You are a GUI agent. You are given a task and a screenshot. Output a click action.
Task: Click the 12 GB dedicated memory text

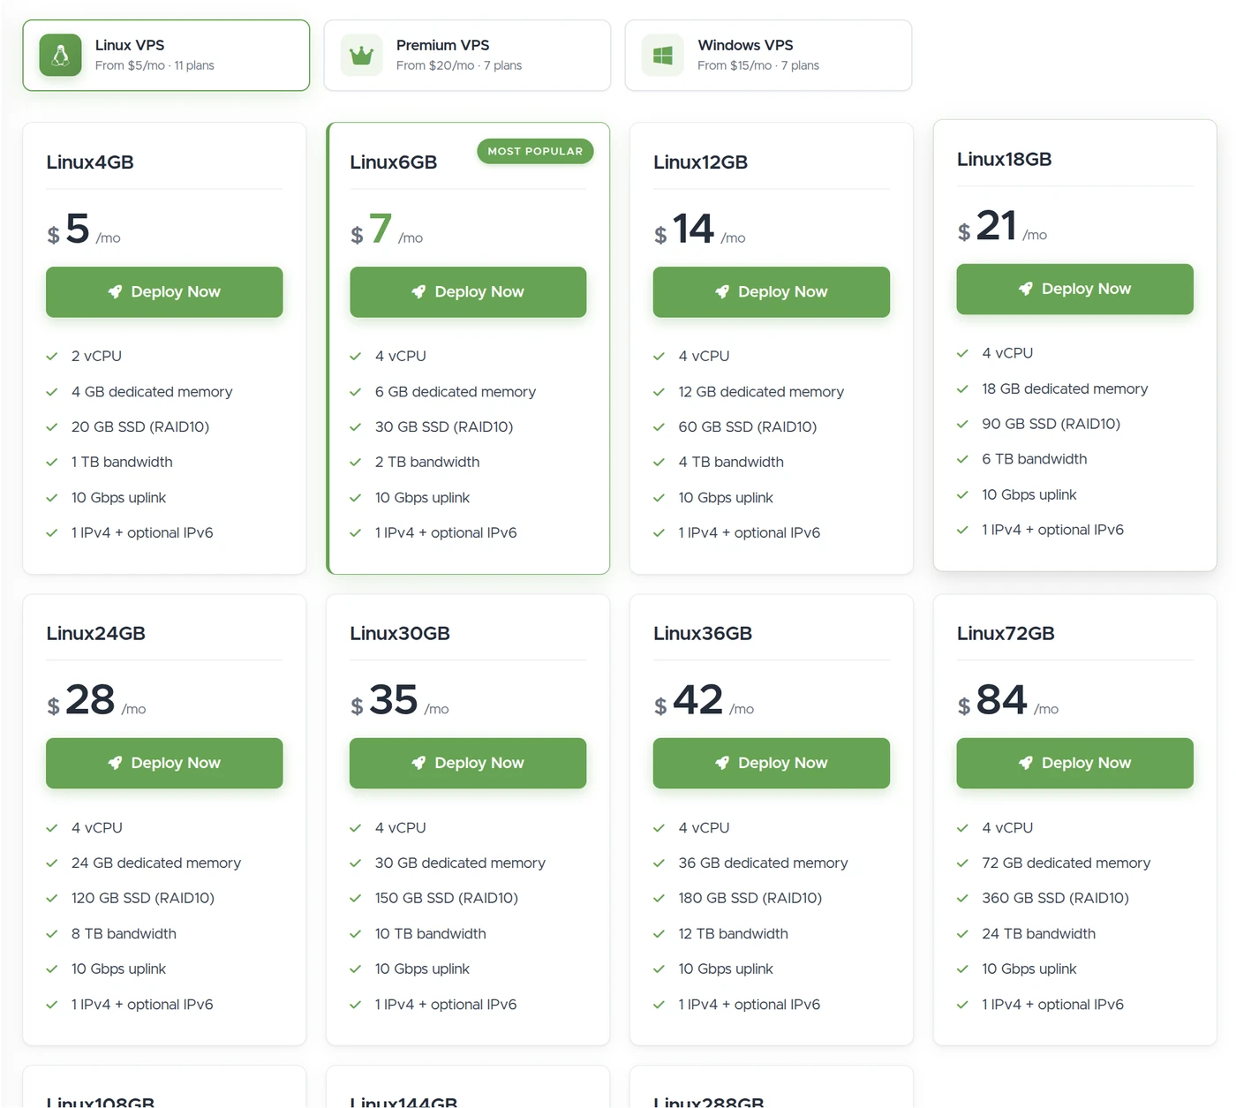pyautogui.click(x=761, y=392)
